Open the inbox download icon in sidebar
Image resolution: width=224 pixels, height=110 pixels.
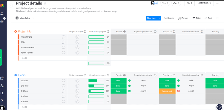pos(2,21)
